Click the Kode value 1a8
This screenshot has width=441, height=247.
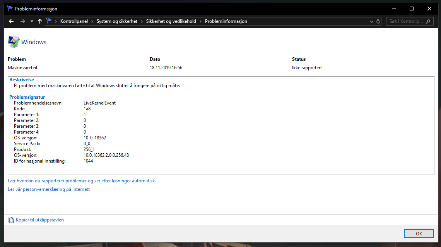click(x=87, y=109)
